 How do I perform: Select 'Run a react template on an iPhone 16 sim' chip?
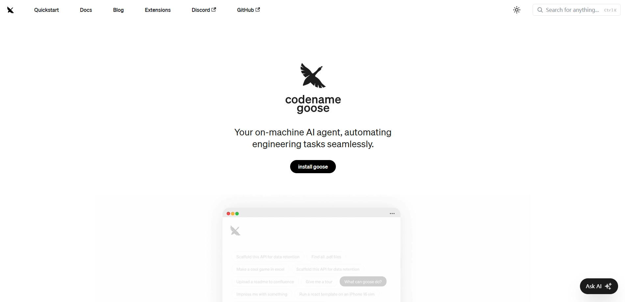pyautogui.click(x=337, y=294)
